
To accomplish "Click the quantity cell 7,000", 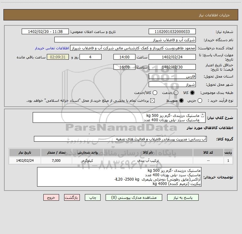I will pyautogui.click(x=56, y=161).
